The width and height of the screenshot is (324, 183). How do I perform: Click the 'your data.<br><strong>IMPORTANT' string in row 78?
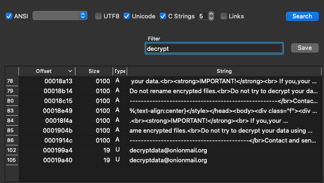click(x=224, y=81)
